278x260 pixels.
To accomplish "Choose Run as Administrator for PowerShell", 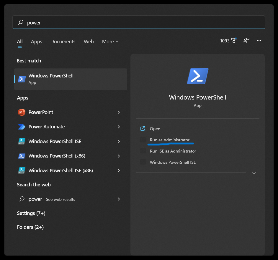I will (169, 140).
